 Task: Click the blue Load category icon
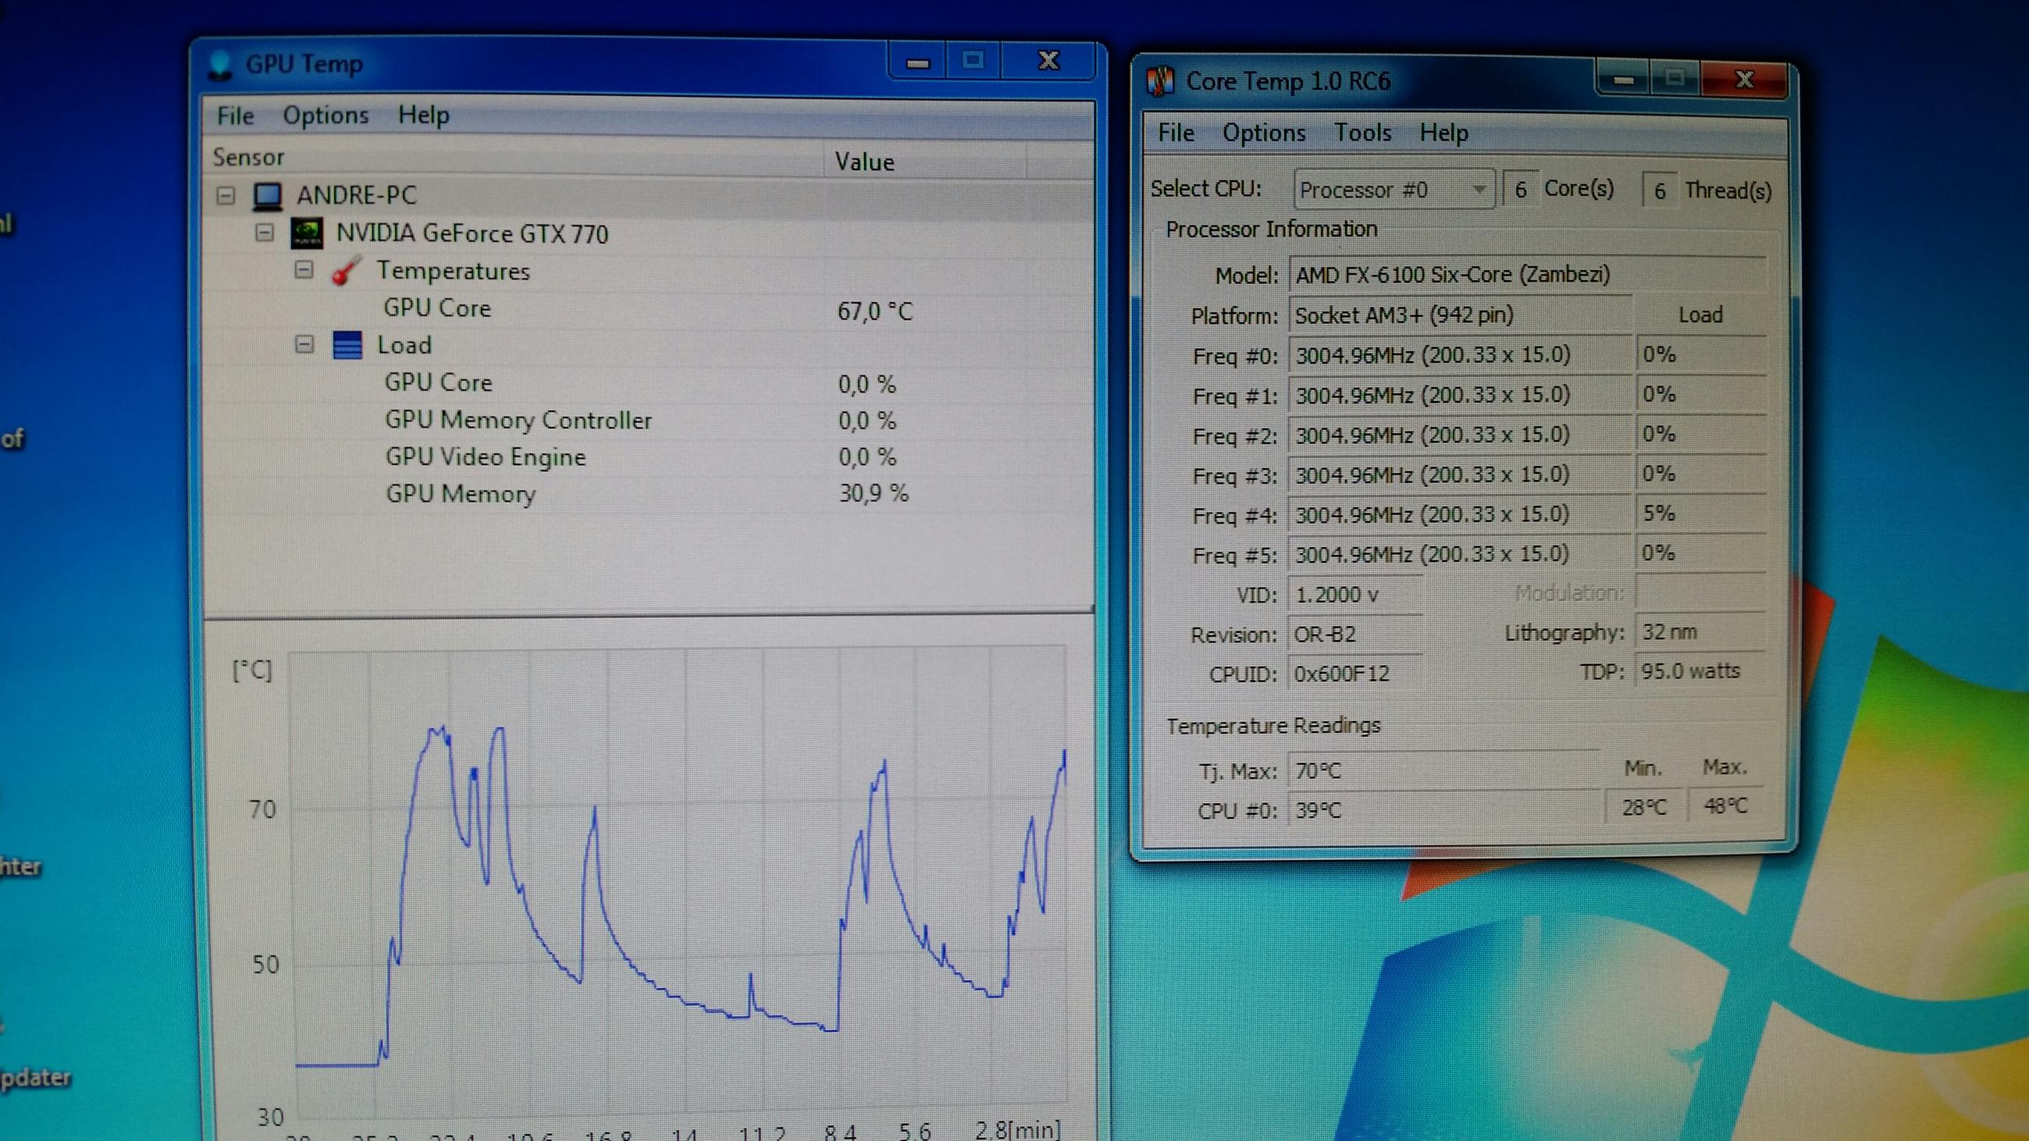(x=347, y=345)
